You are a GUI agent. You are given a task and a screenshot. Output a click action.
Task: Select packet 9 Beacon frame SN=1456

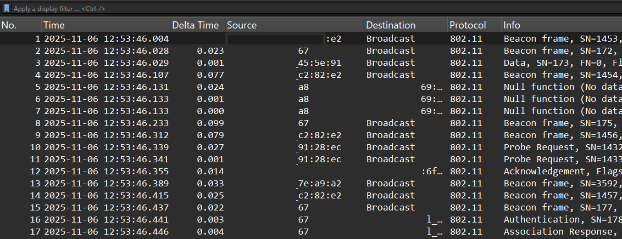(x=311, y=135)
